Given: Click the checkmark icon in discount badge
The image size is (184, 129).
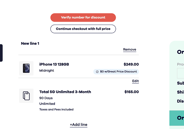Looking at the screenshot, I should [97, 72].
